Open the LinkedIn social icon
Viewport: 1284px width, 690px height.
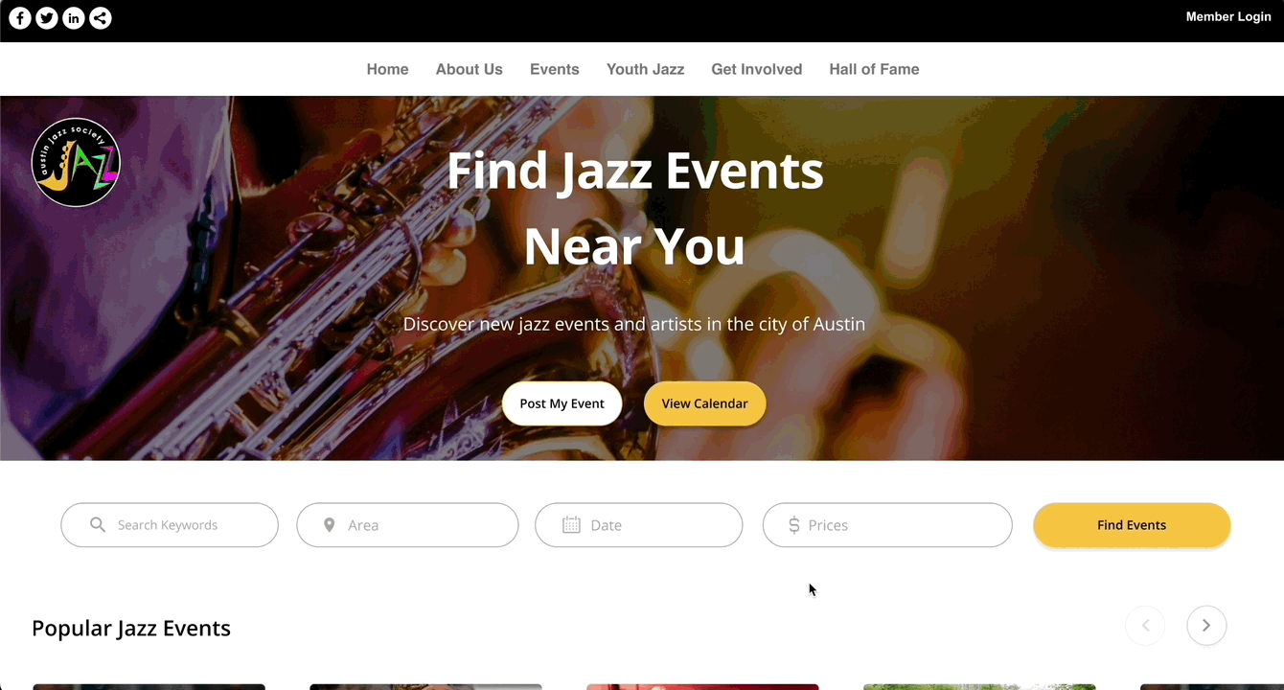74,18
